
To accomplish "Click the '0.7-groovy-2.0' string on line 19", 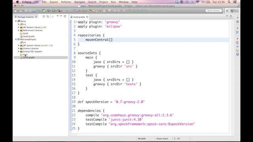I will pos(130,102).
